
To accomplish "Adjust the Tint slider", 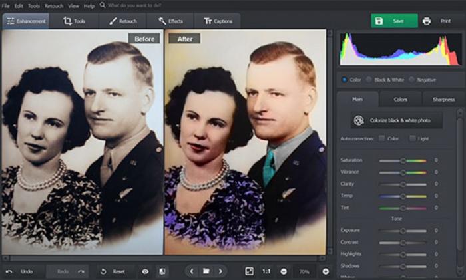I will pyautogui.click(x=403, y=208).
